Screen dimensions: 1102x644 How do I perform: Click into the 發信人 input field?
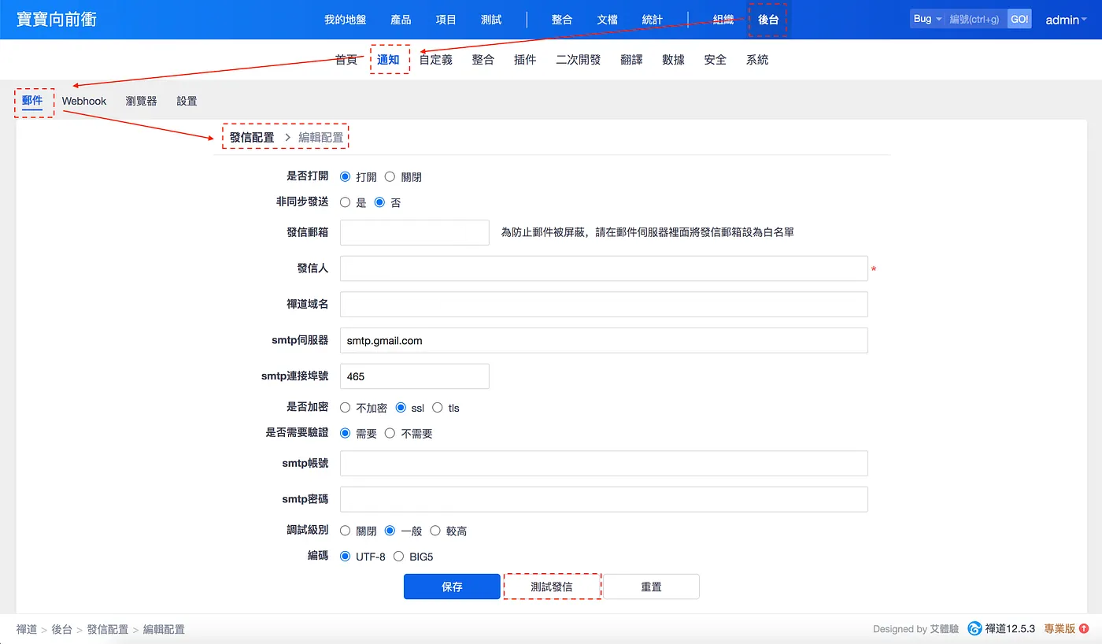(604, 268)
